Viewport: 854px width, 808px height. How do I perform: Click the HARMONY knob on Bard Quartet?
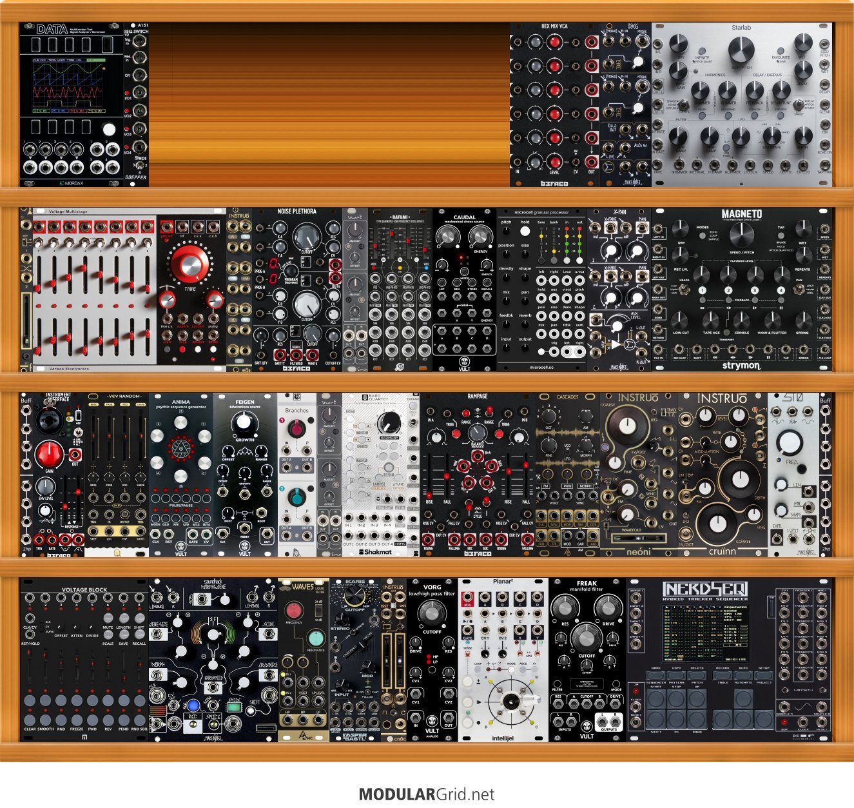[388, 422]
